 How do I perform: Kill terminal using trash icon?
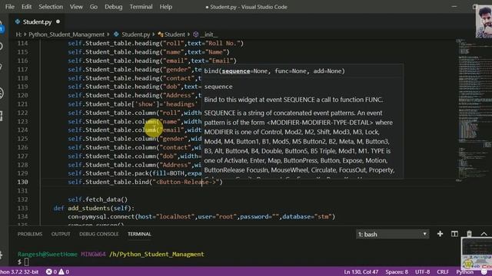click(x=469, y=234)
